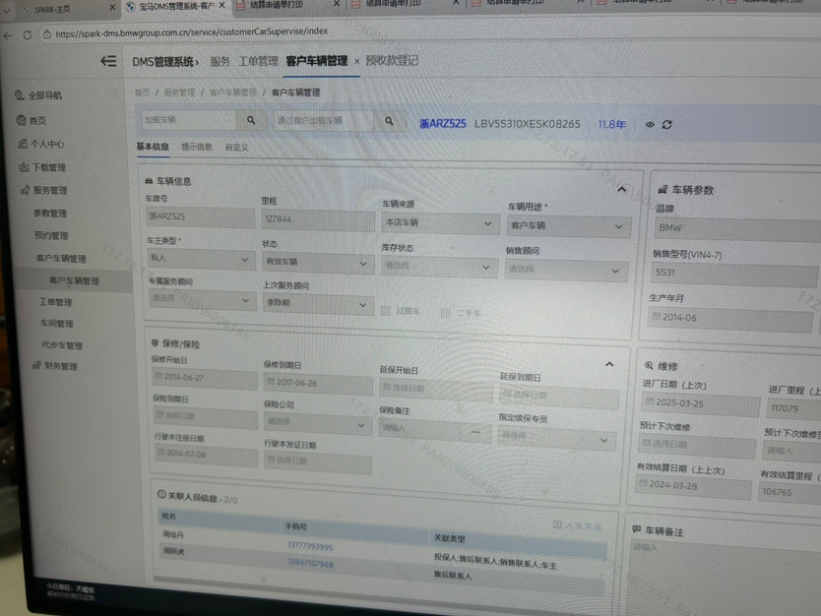The image size is (821, 616).
Task: Click the eye icon next to 11.8年
Action: tap(650, 125)
